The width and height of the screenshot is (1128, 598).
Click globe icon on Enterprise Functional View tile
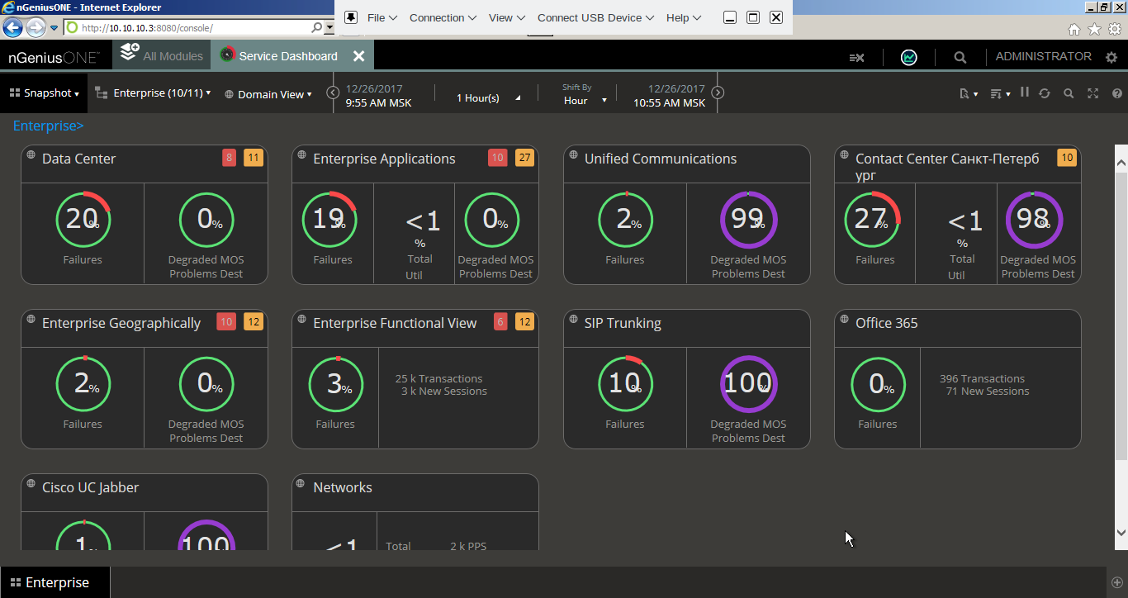click(x=301, y=319)
